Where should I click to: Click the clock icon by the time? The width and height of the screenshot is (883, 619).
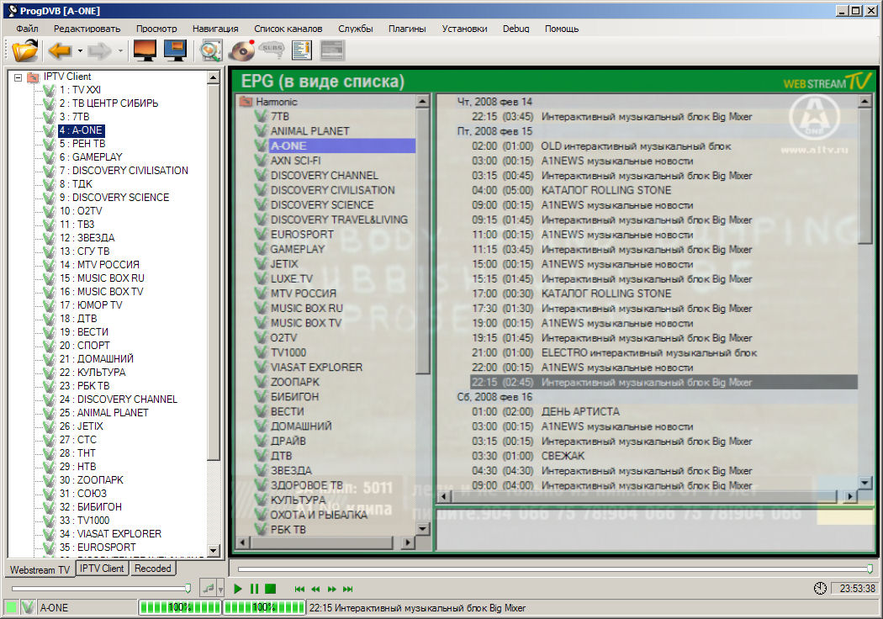(x=820, y=589)
